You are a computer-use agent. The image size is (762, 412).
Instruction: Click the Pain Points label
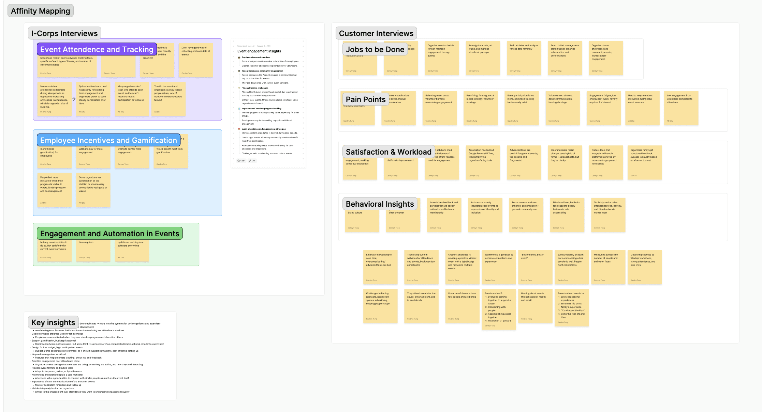coord(366,99)
